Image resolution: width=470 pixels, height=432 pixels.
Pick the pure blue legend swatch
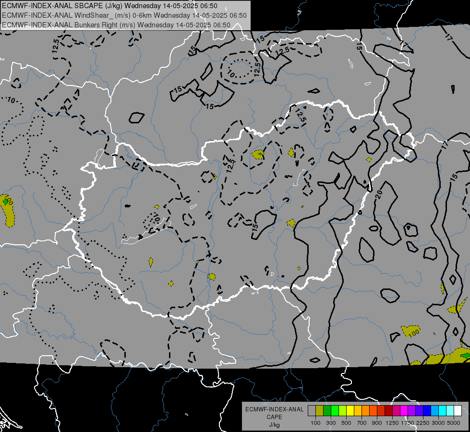pyautogui.click(x=427, y=411)
